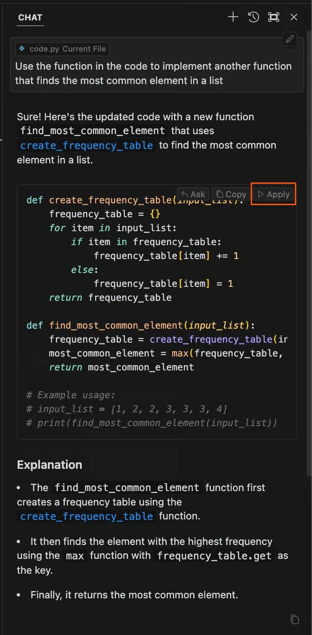Open the create_frequency_table link above the code block
Screen dimensions: 312x635
85,145
